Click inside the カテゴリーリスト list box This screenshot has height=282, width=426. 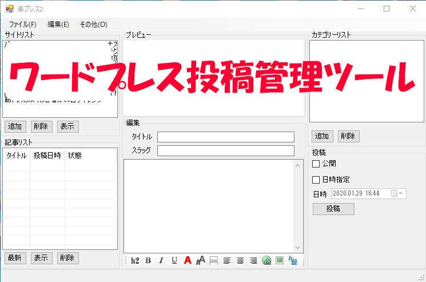click(367, 81)
